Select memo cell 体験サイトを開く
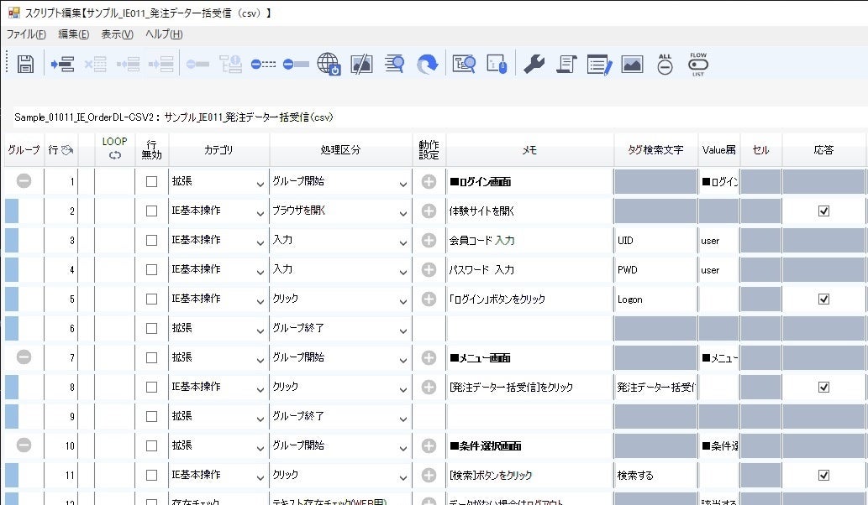868x505 pixels. click(529, 211)
